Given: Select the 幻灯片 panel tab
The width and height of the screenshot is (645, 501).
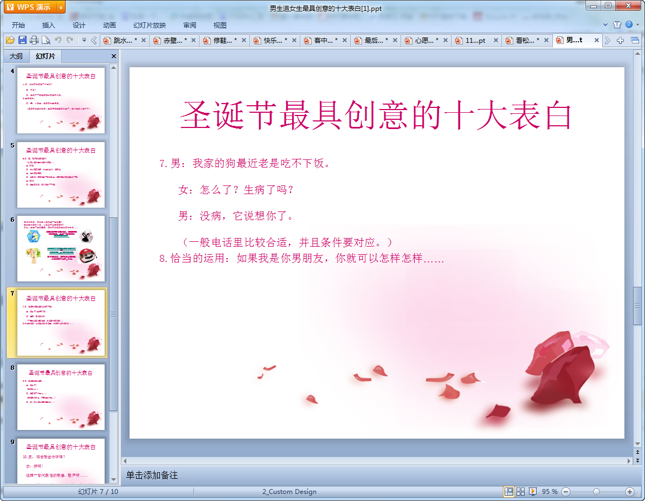Looking at the screenshot, I should click(x=45, y=56).
